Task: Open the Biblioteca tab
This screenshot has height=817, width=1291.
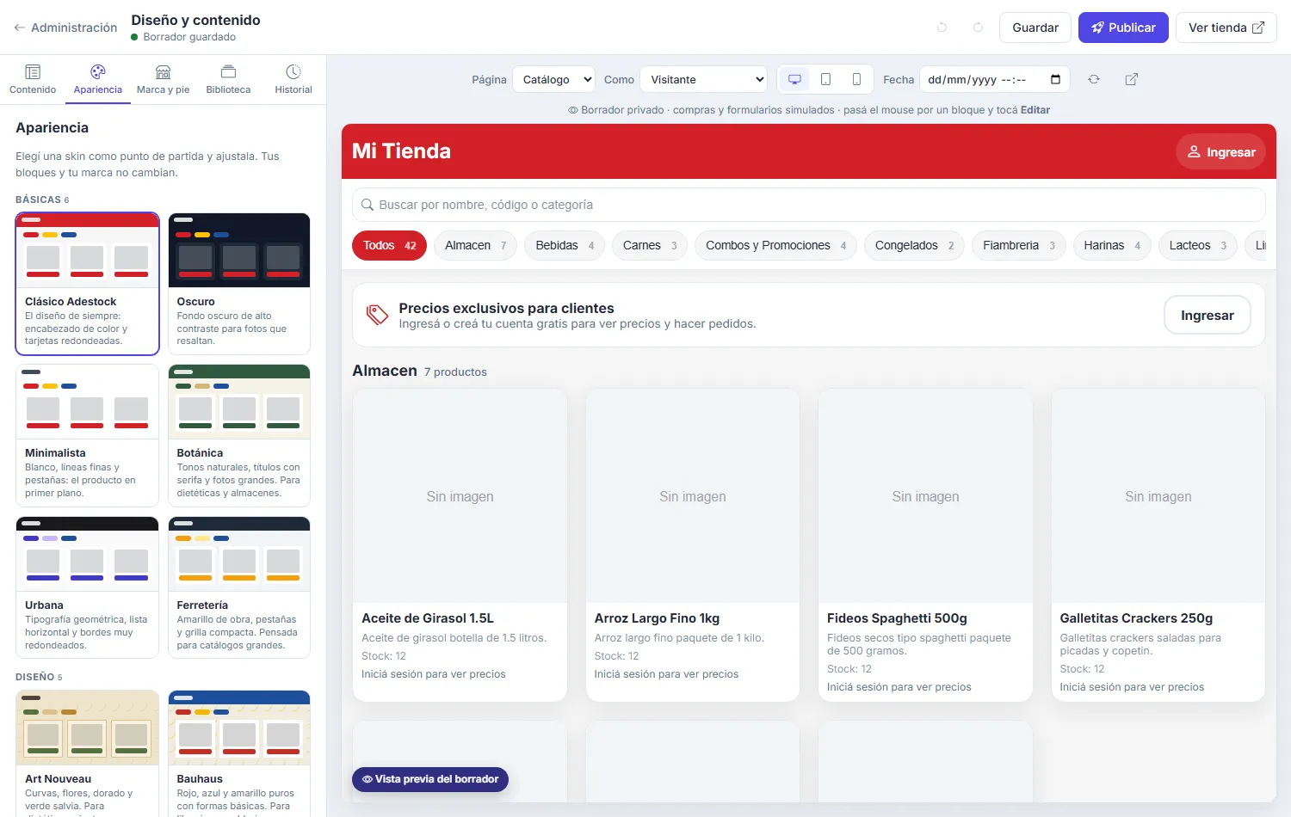Action: click(228, 79)
